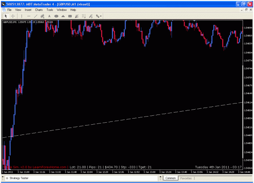Minimize the inner GBPUSD chart window
Image resolution: width=254 pixels, height=183 pixels.
[242, 10]
